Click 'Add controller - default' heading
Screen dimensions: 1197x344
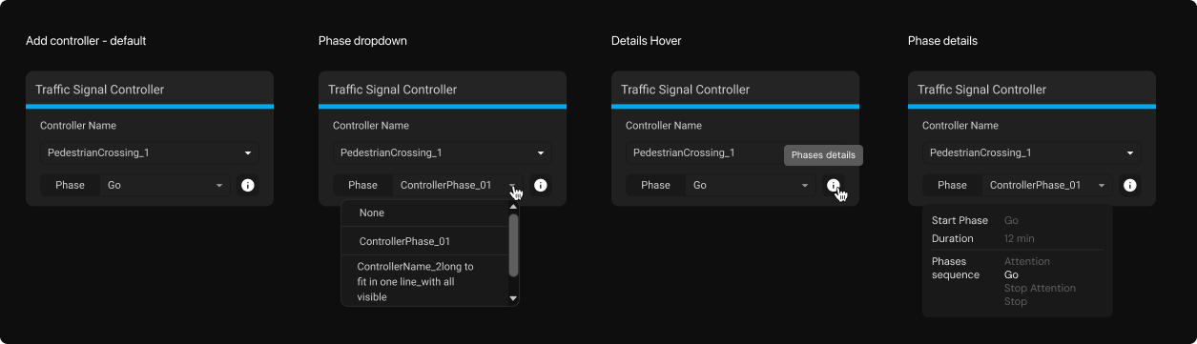click(x=86, y=41)
